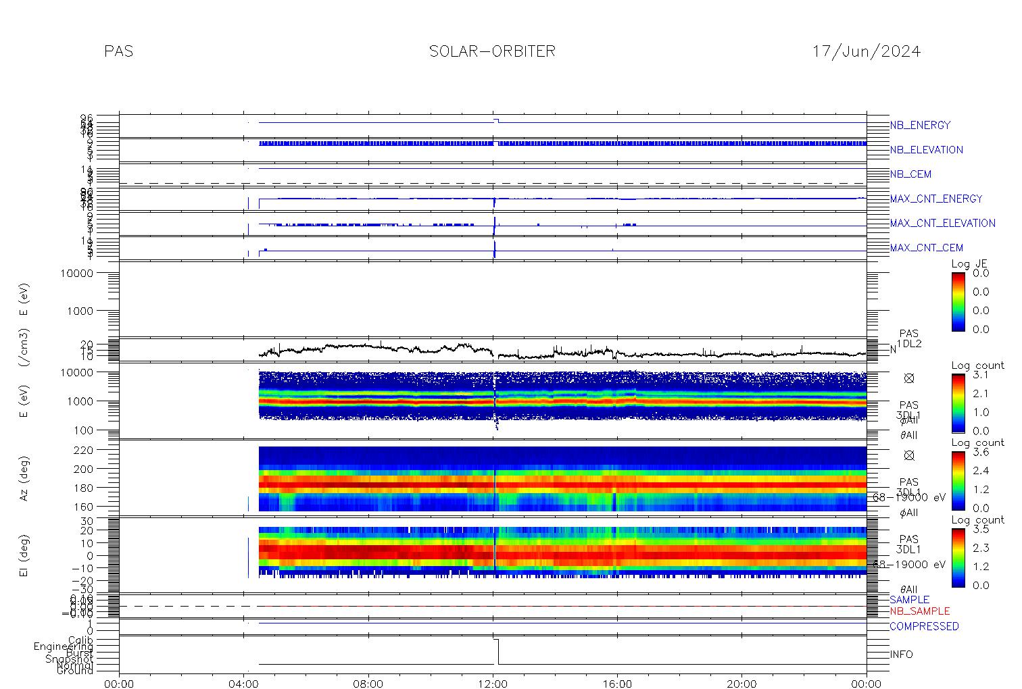Click the 2.3 color scale value
This screenshot has height=689, width=1022.
click(980, 548)
